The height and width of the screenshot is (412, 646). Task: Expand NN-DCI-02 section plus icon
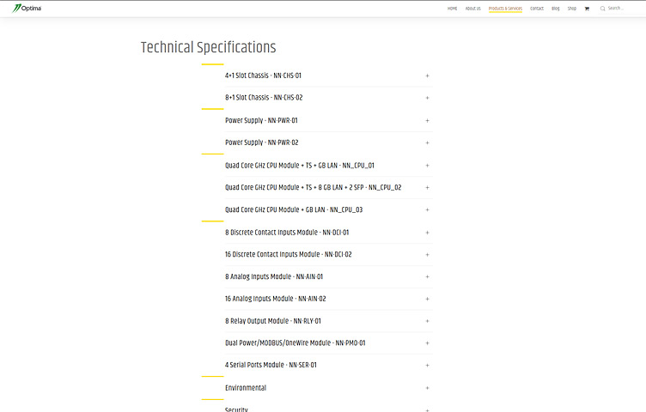427,255
